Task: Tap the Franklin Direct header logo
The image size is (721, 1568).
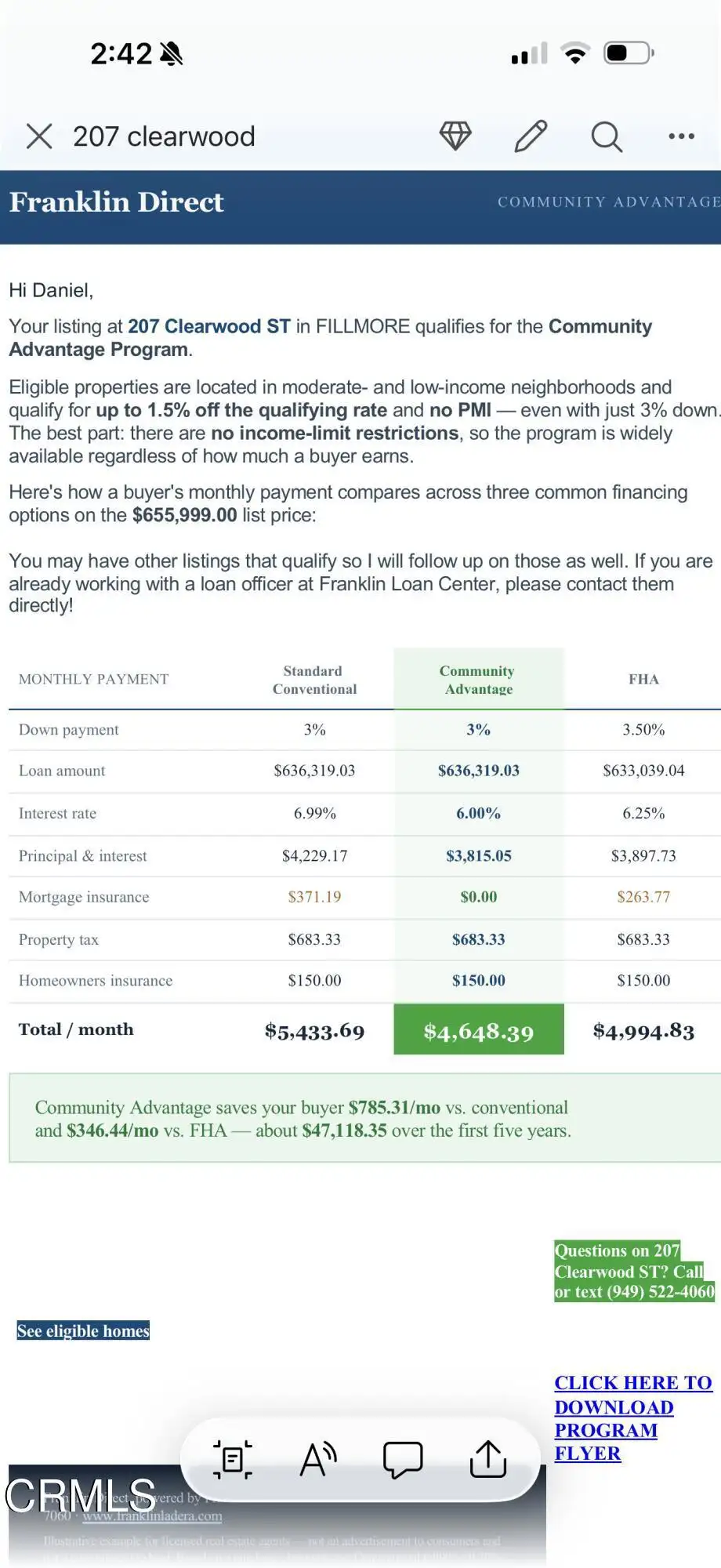Action: click(x=117, y=202)
